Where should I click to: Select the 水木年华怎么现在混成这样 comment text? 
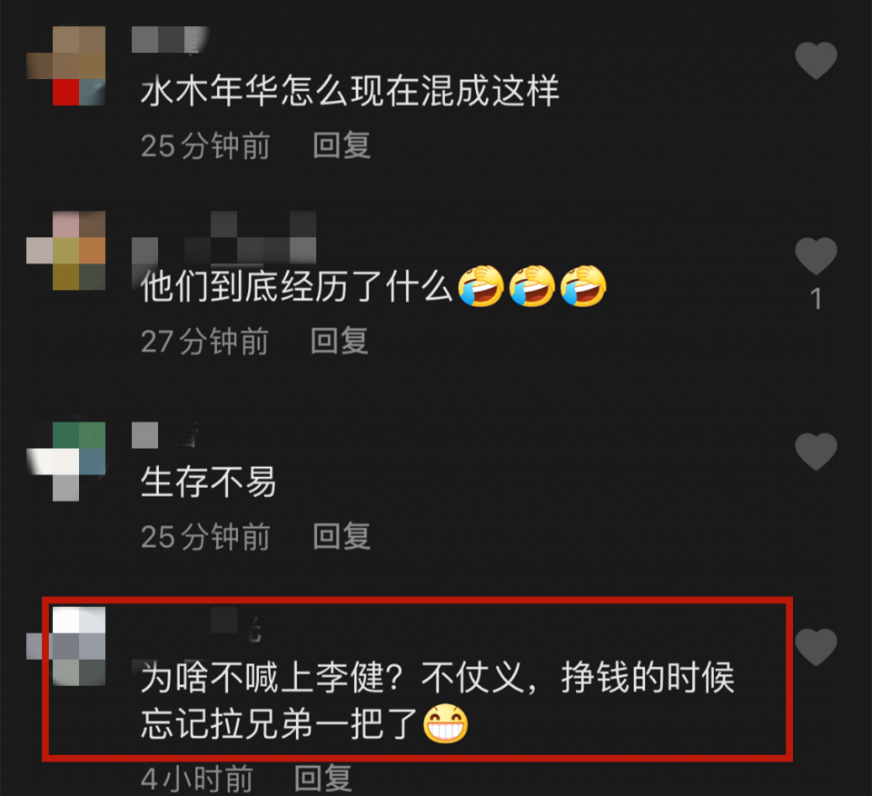point(350,91)
